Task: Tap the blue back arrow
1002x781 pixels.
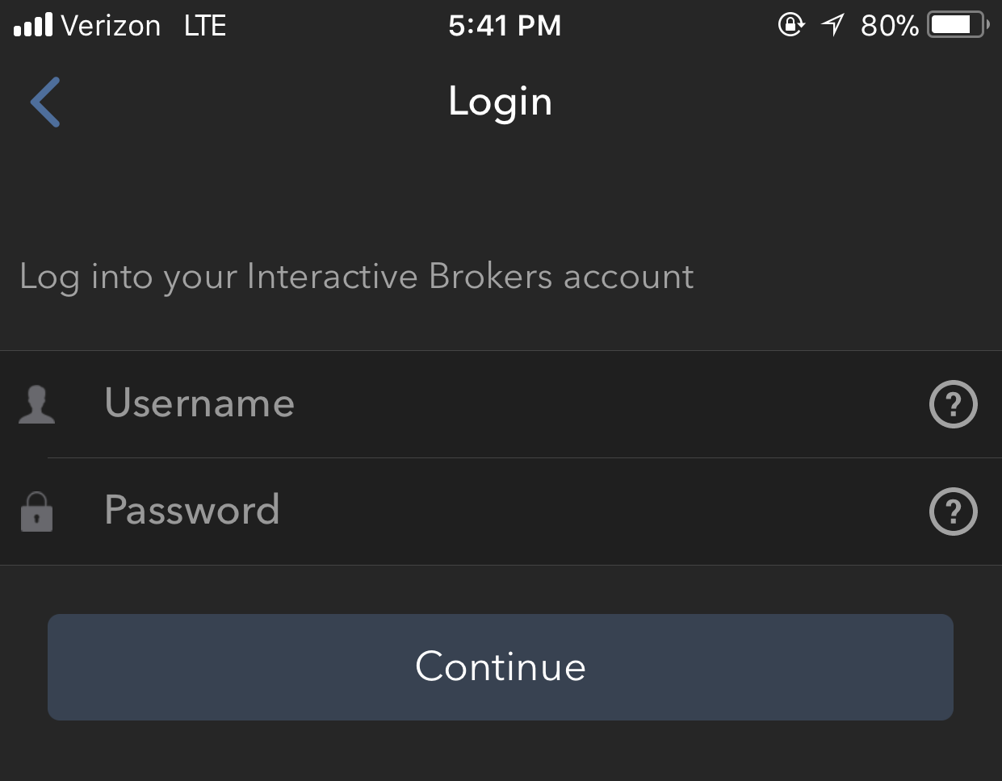Action: pos(45,102)
